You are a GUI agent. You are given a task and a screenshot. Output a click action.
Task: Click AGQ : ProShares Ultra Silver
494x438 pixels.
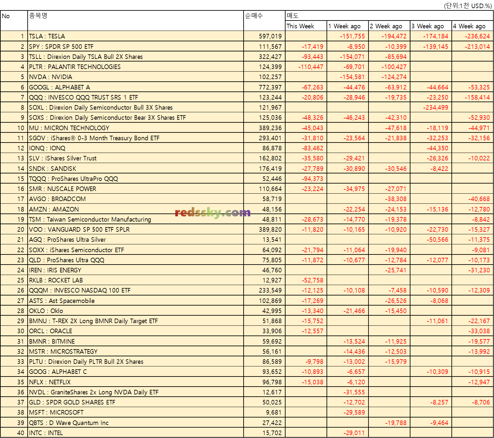[67, 240]
